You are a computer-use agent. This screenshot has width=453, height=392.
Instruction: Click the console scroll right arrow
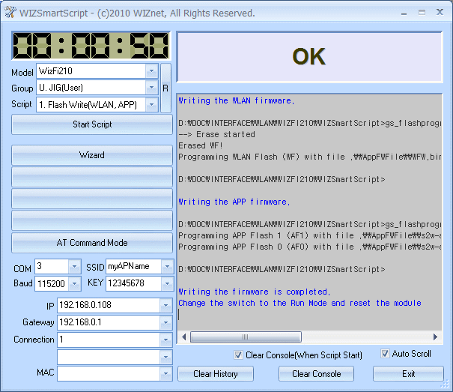point(435,337)
